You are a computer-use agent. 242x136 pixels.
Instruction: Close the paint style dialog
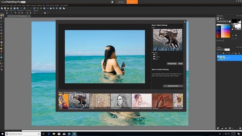click(x=185, y=22)
